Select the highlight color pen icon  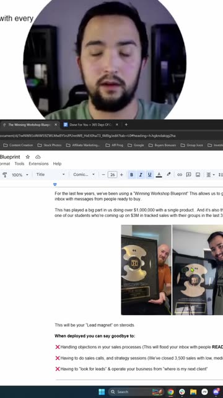(x=168, y=174)
